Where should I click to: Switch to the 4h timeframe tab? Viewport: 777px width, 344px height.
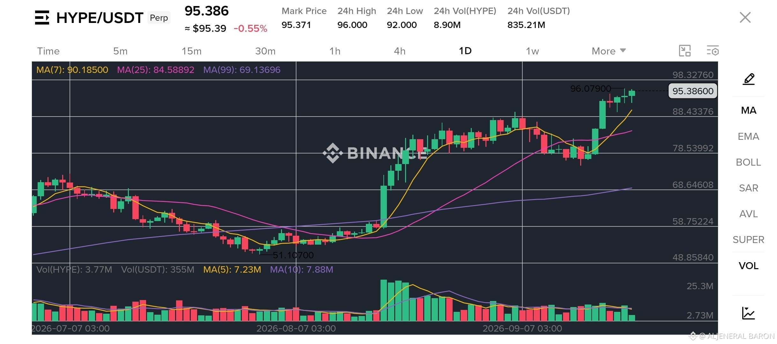[x=400, y=51]
